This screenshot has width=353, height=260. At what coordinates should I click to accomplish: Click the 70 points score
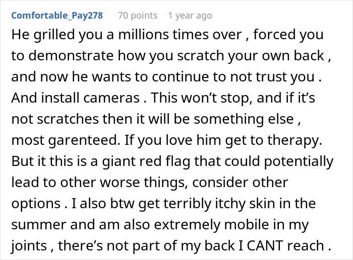click(137, 16)
